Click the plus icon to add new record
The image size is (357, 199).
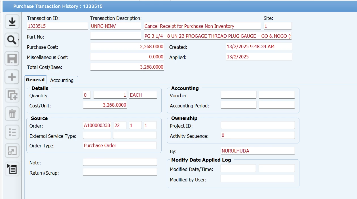click(12, 77)
